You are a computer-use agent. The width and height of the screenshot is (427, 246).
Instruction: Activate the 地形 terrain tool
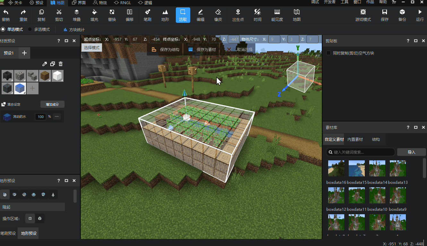point(165,15)
